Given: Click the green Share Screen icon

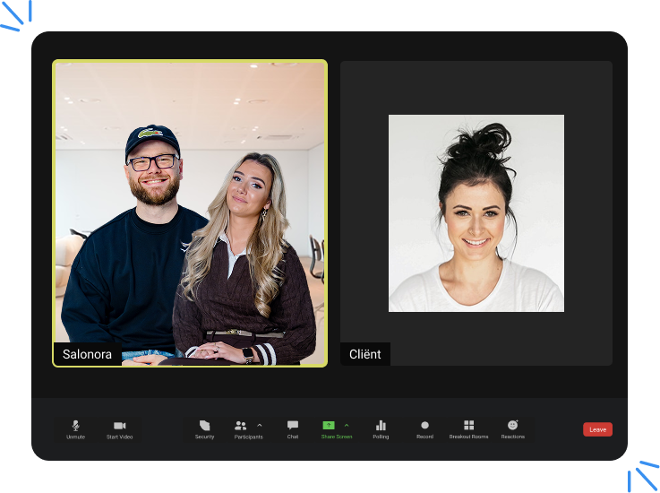Looking at the screenshot, I should (329, 425).
